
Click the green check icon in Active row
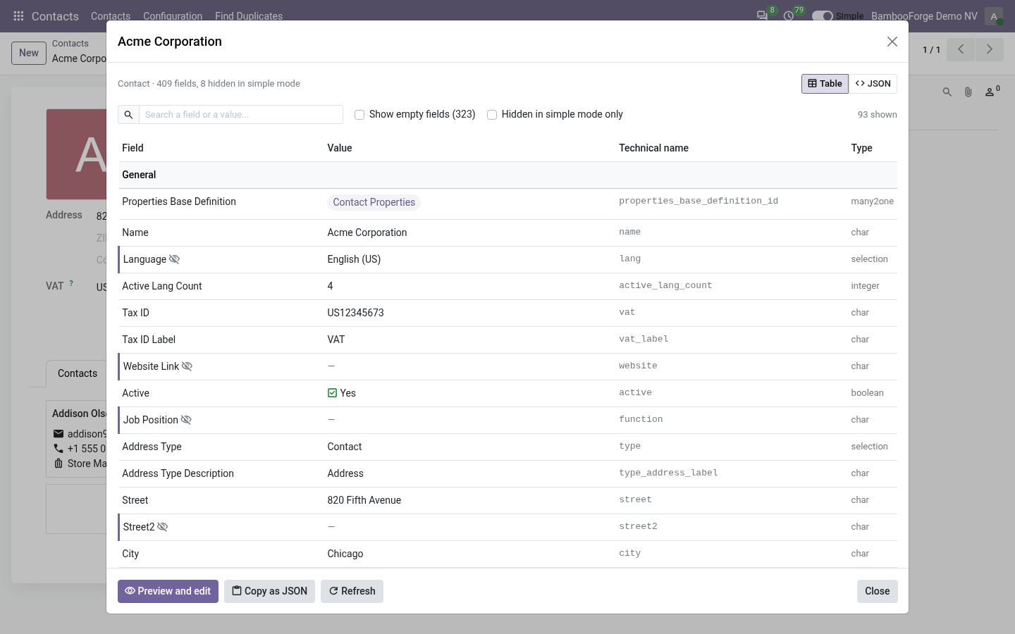tap(333, 393)
